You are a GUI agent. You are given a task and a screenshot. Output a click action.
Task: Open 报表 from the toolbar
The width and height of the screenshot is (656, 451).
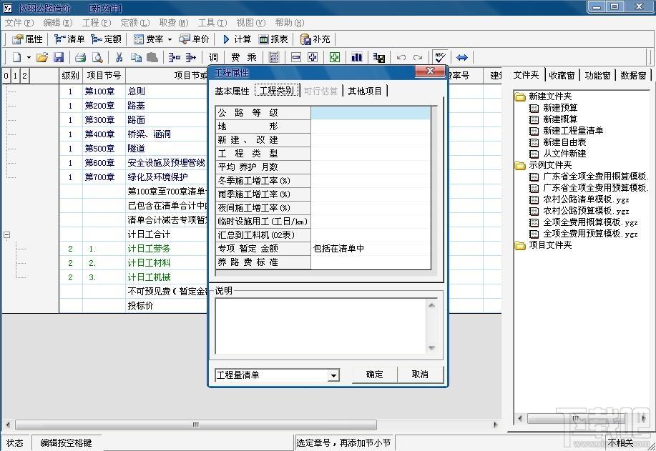273,39
